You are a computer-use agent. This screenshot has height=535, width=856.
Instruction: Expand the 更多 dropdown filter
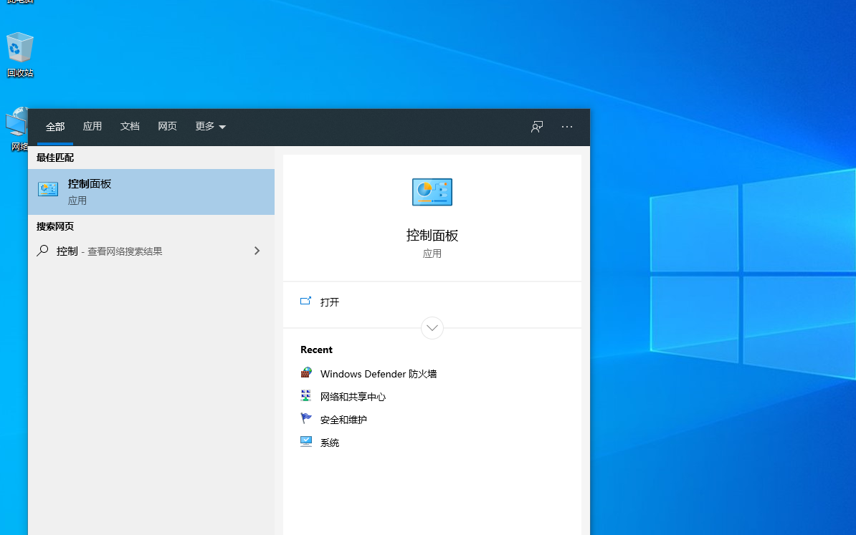tap(210, 127)
